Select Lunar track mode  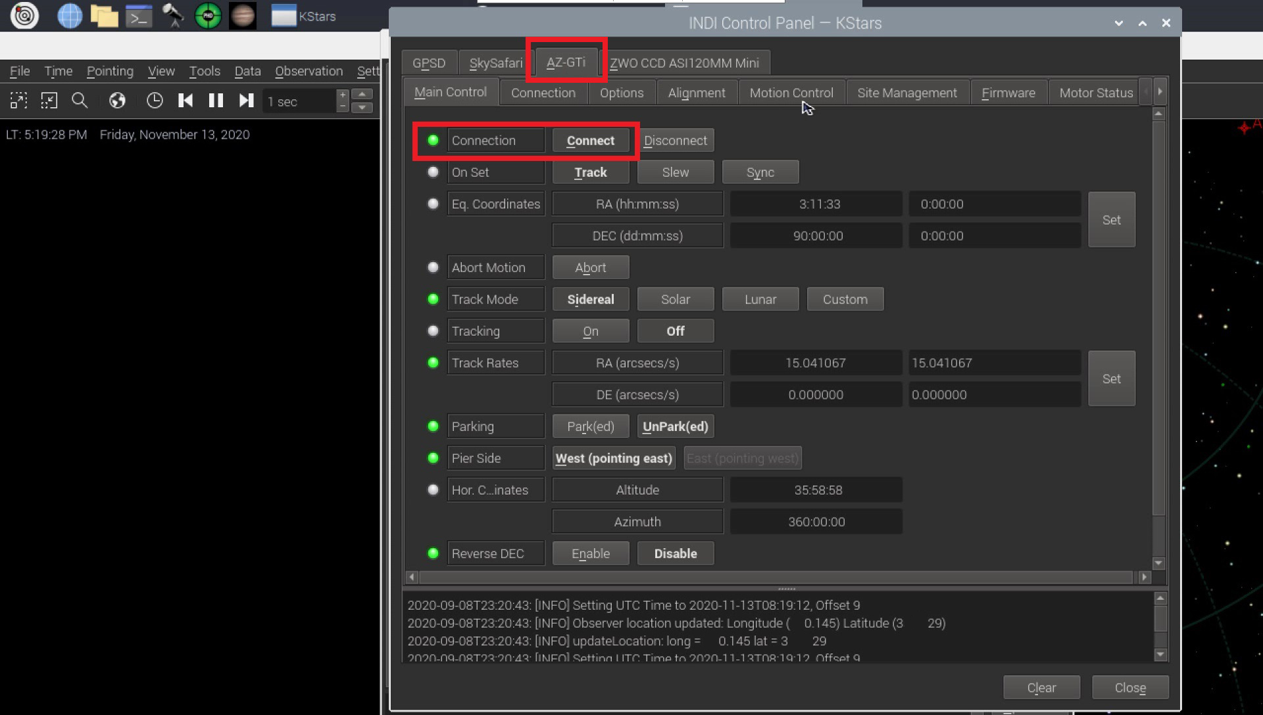pos(760,299)
